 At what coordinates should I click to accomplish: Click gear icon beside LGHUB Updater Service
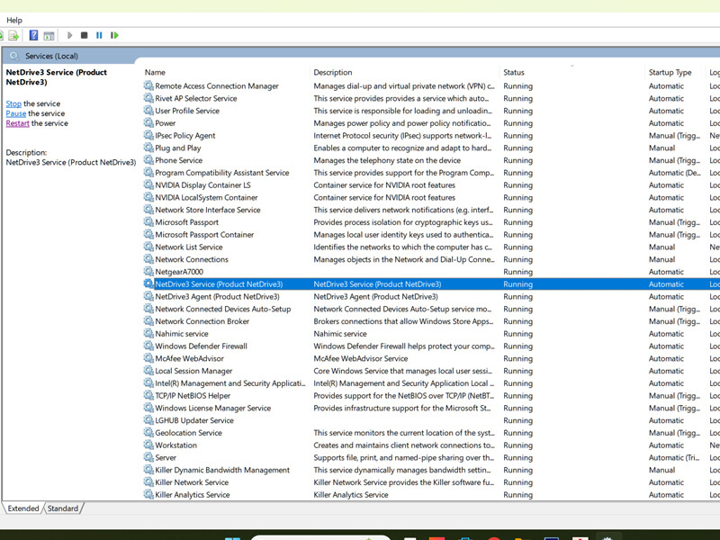148,420
